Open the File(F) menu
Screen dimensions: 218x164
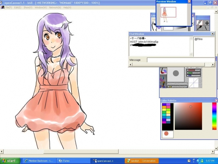pos(8,7)
